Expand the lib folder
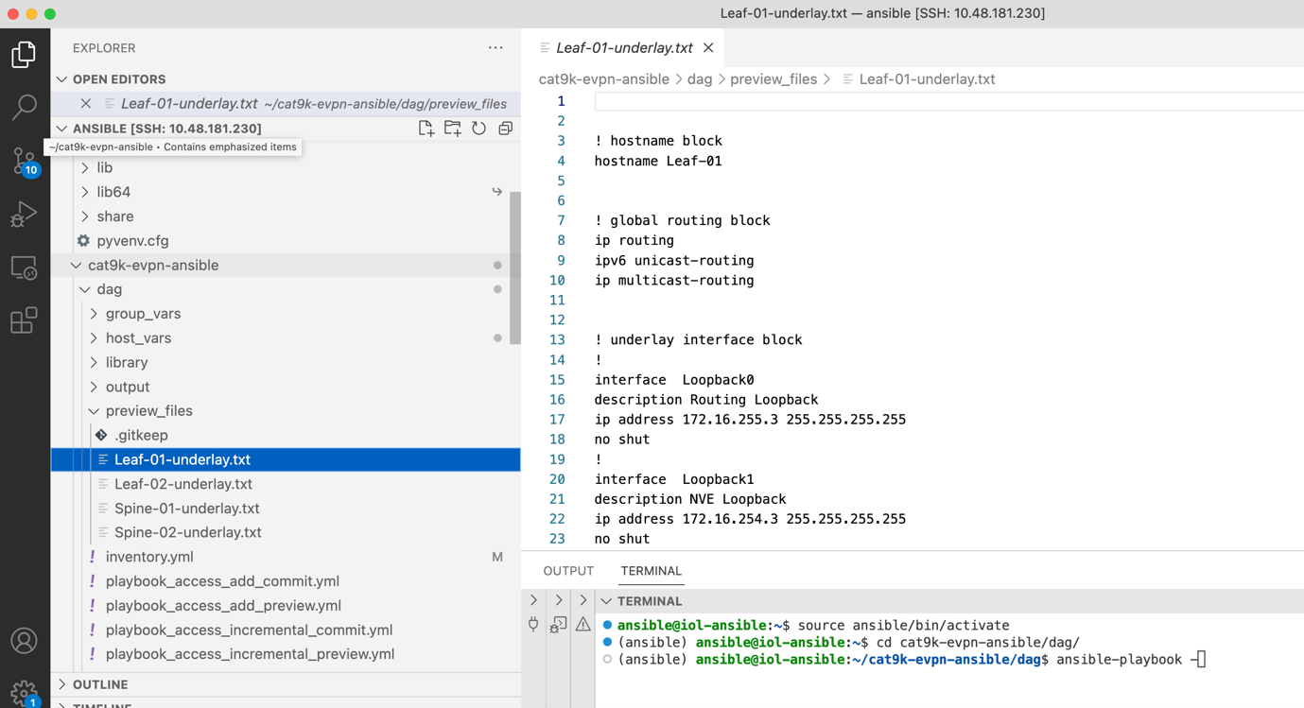The image size is (1304, 708). point(85,168)
